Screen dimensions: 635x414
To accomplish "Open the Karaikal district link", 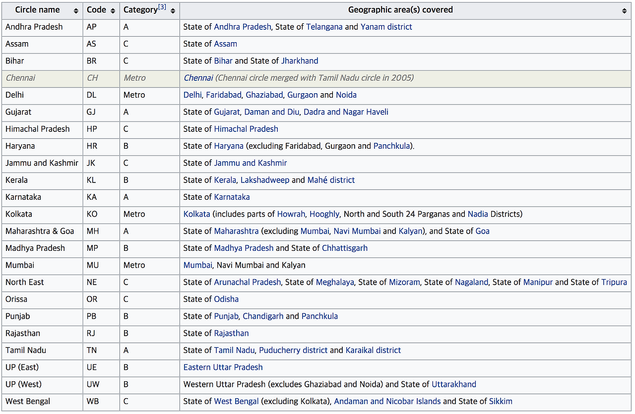I will pos(373,350).
